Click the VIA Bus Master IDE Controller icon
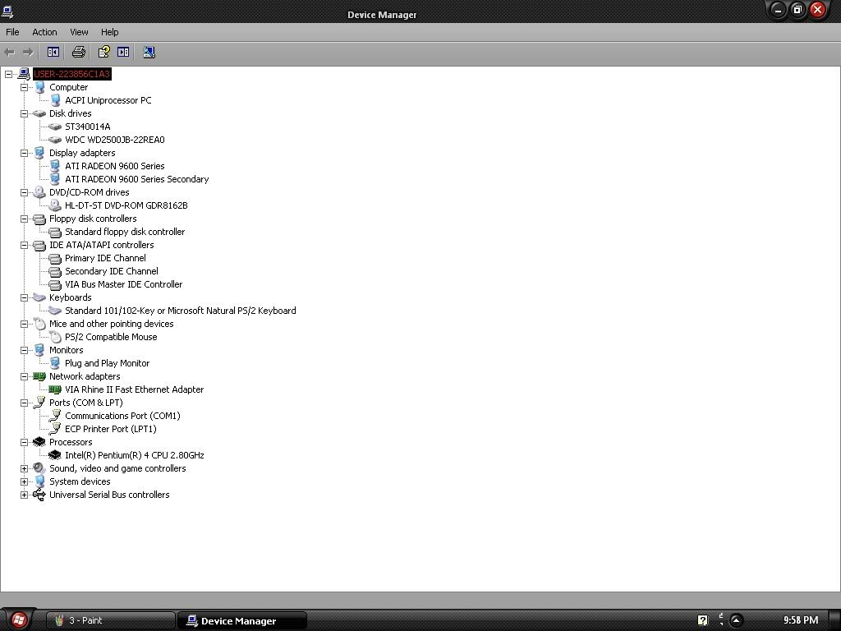This screenshot has width=841, height=631. pos(55,284)
